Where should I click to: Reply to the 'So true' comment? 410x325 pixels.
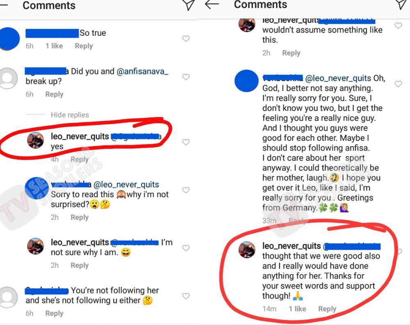click(84, 46)
